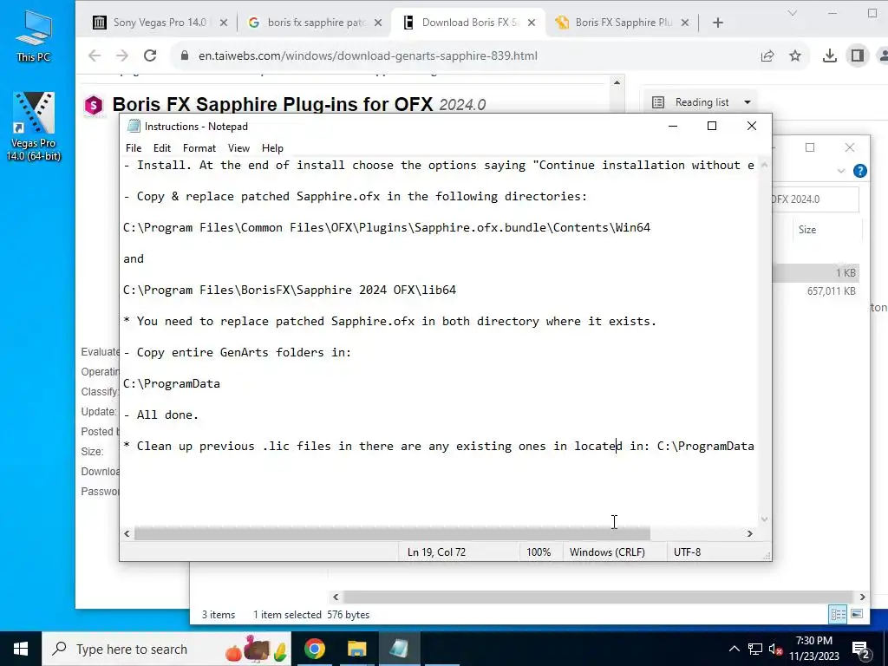Click the text 'C:\ProgramData' line in Notepad
The image size is (888, 666).
coord(172,383)
